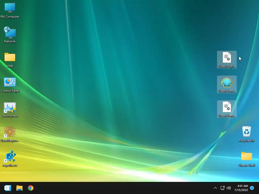The height and width of the screenshot is (194, 259).
Task: Open File Explorer from the taskbar
Action: (x=19, y=188)
